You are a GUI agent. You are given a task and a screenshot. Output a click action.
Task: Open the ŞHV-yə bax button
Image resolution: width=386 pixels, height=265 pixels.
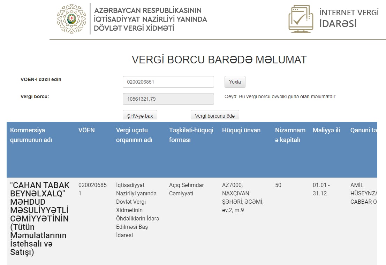tap(140, 115)
